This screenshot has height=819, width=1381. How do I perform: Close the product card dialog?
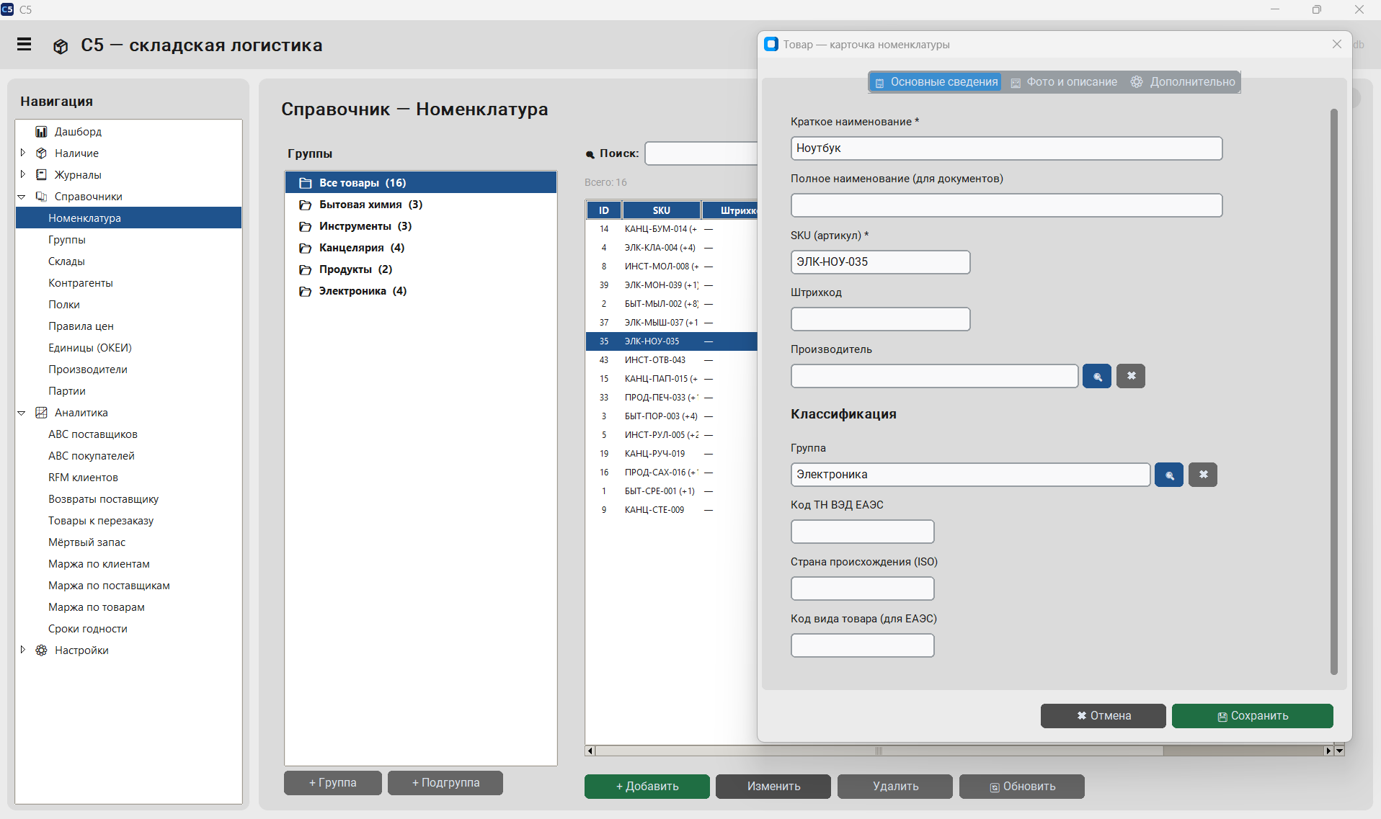click(1336, 44)
